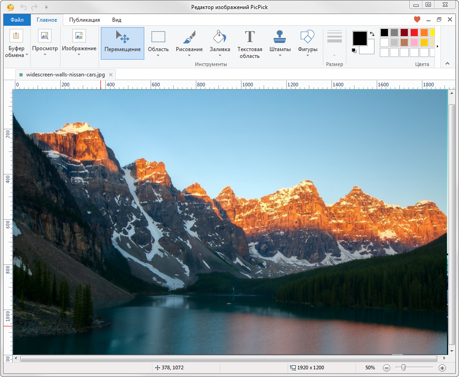This screenshot has height=377, width=459.
Task: Open the Файл menu
Action: pyautogui.click(x=17, y=20)
